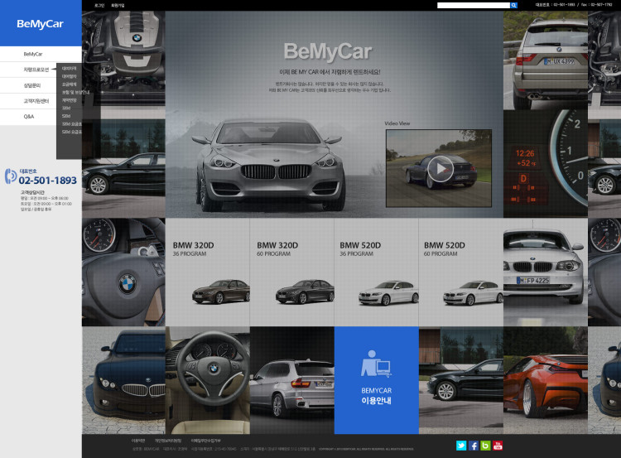This screenshot has height=458, width=621.
Task: Open the Q&A sidebar menu
Action: tap(29, 117)
